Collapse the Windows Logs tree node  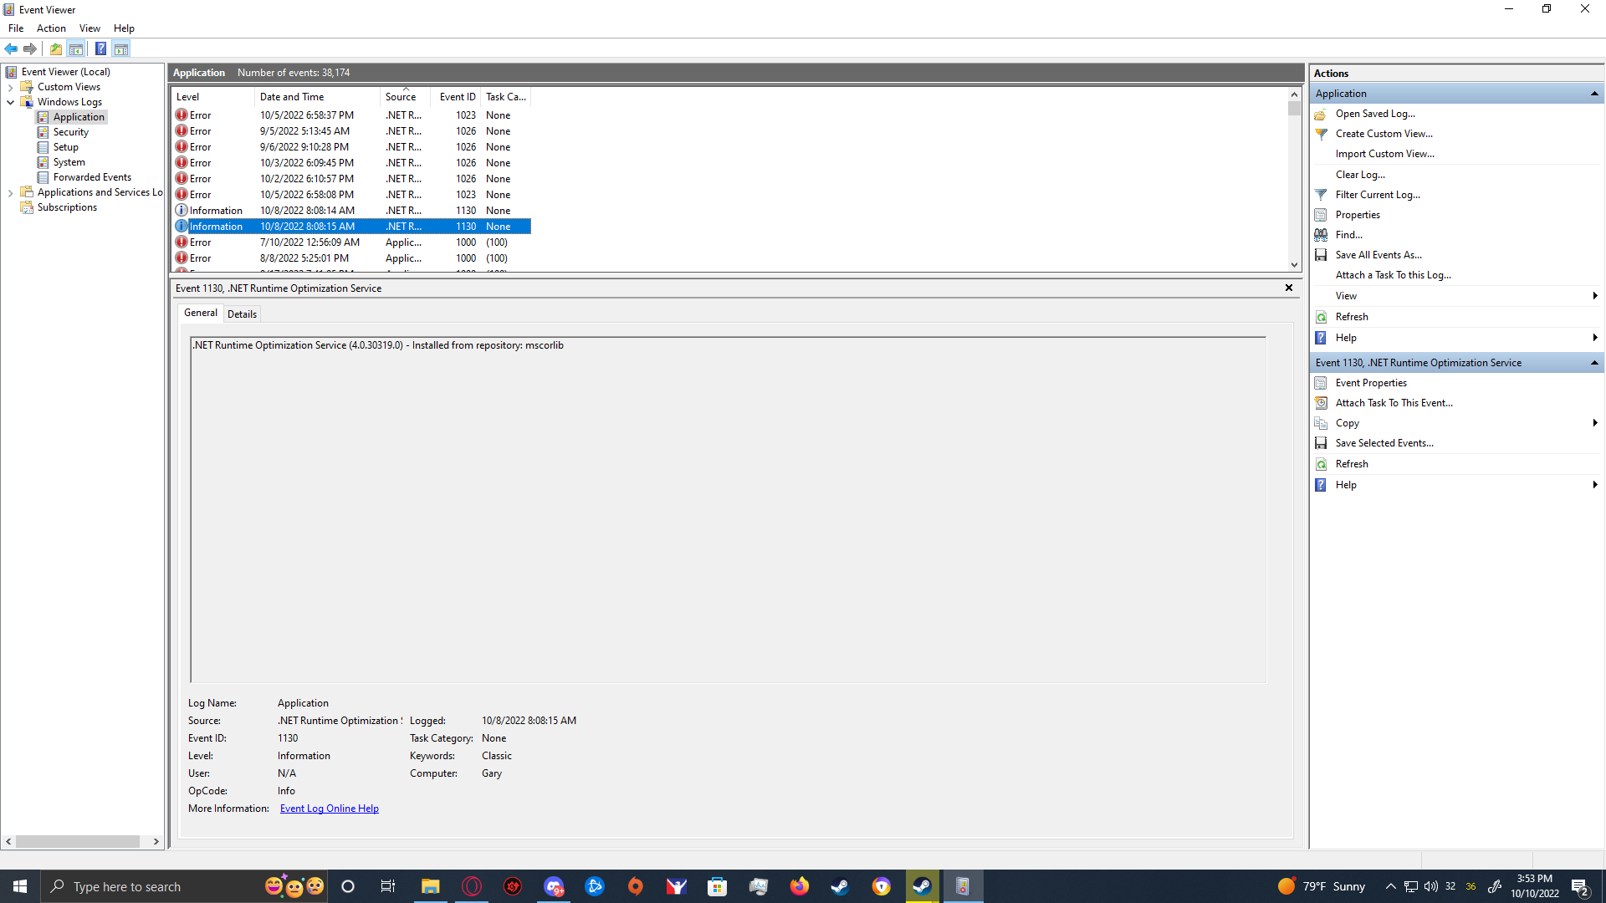(10, 102)
